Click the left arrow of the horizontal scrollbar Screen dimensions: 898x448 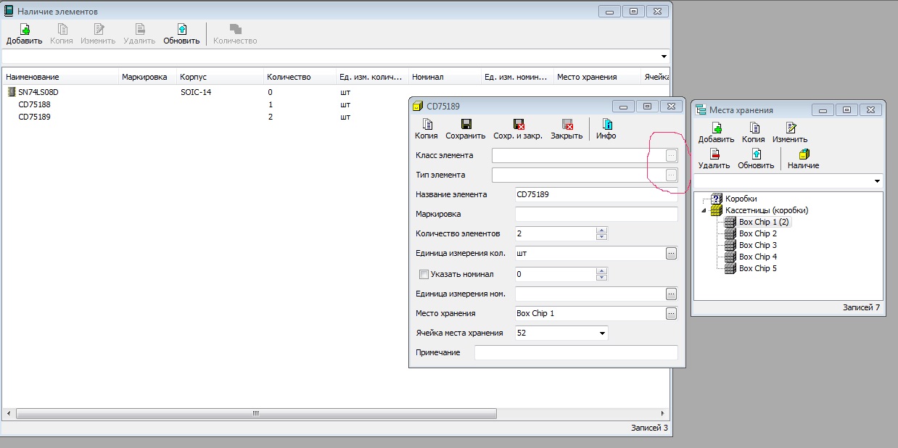9,413
